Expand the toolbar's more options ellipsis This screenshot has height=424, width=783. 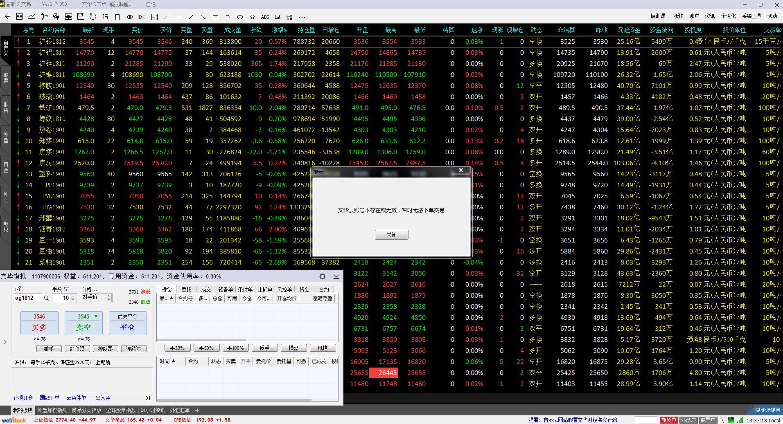pyautogui.click(x=302, y=17)
